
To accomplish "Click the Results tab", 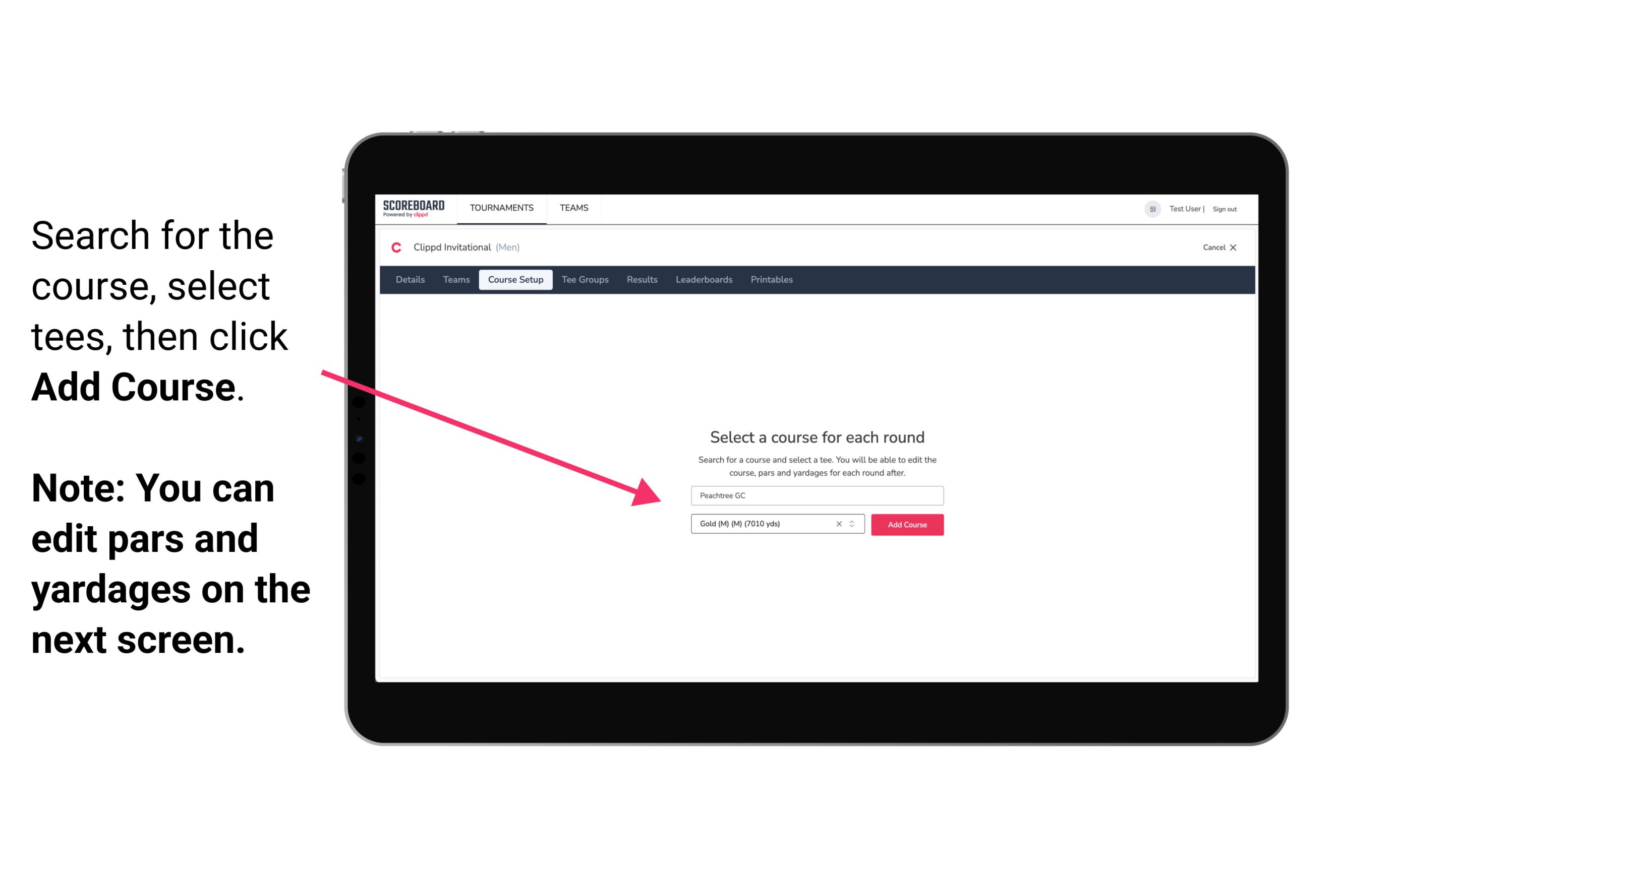I will (640, 280).
